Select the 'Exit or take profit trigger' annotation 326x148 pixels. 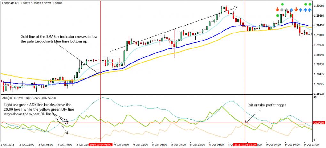pos(267,104)
